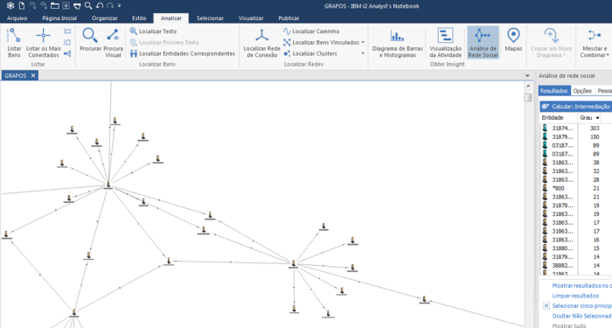Click the share-style icon in Listar group

pos(67,53)
